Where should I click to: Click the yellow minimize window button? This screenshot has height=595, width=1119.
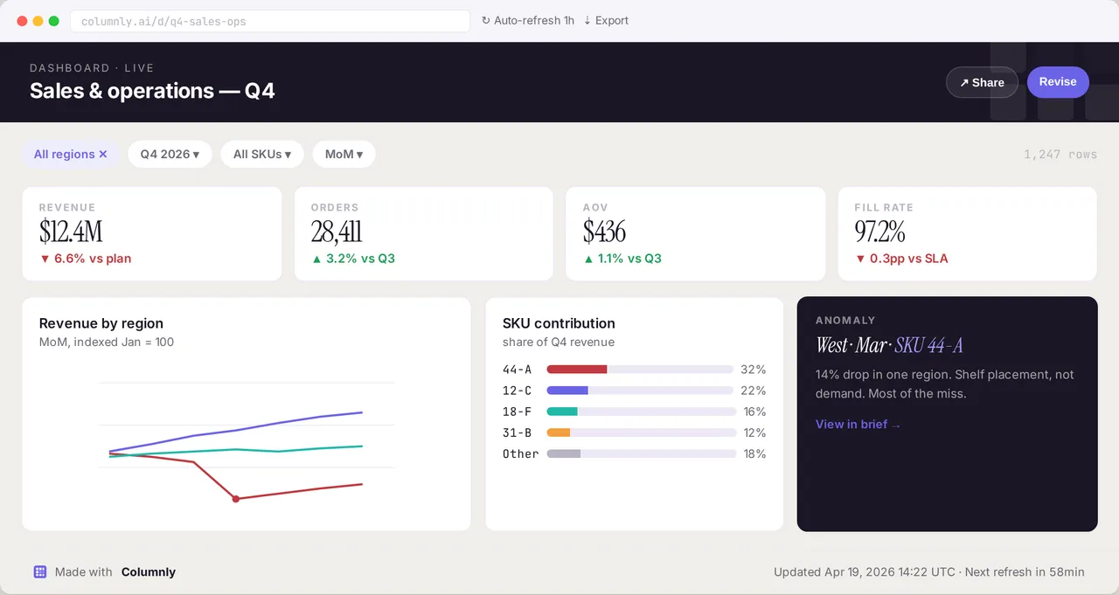[x=38, y=21]
